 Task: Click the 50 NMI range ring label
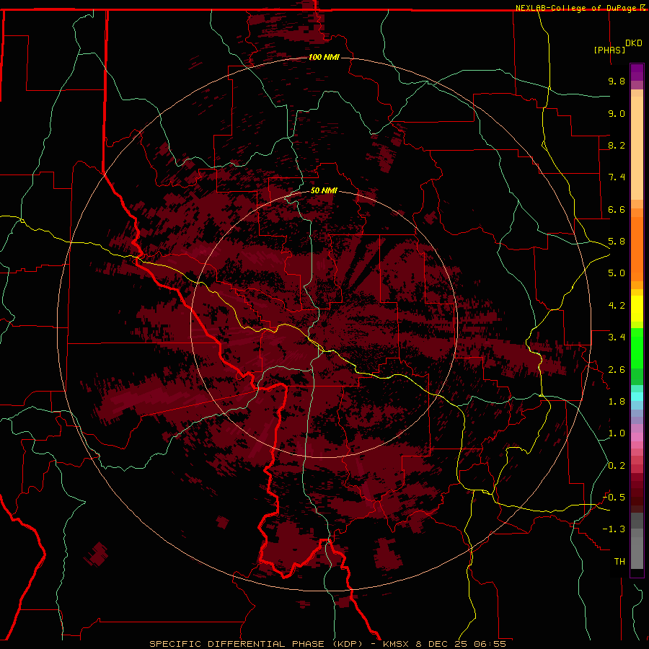coord(324,190)
